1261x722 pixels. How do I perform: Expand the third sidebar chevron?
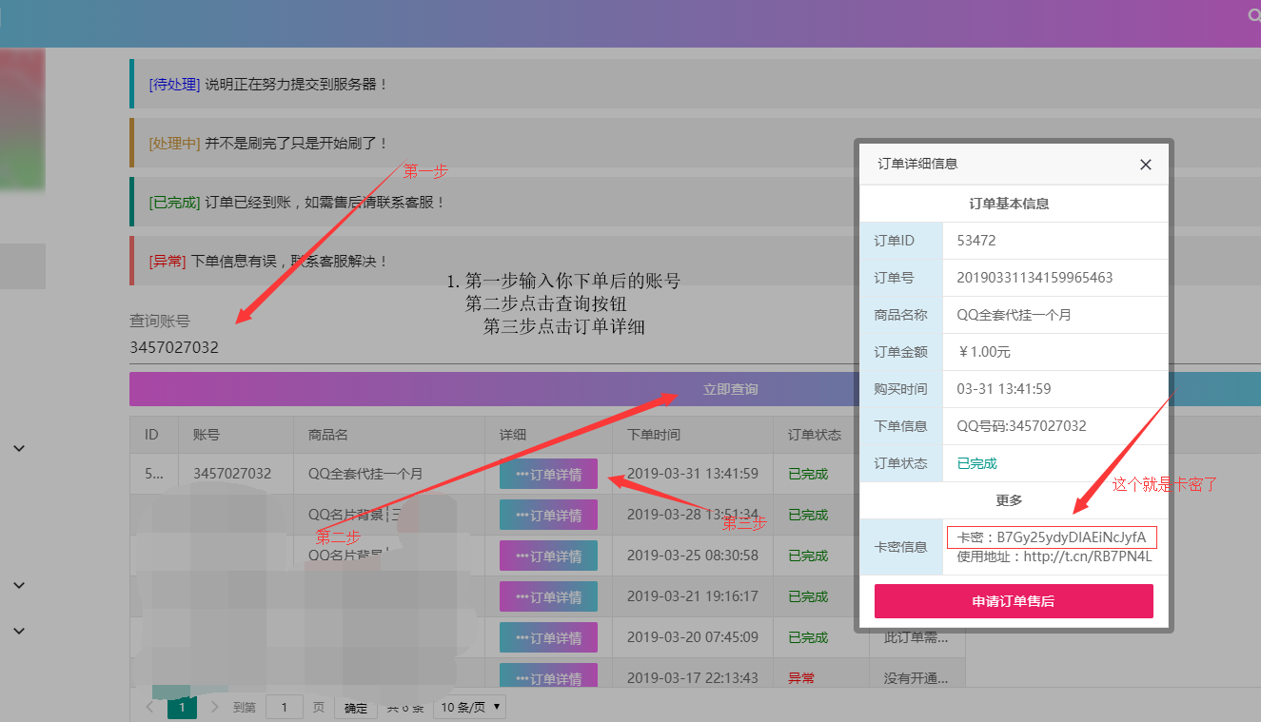[x=19, y=630]
